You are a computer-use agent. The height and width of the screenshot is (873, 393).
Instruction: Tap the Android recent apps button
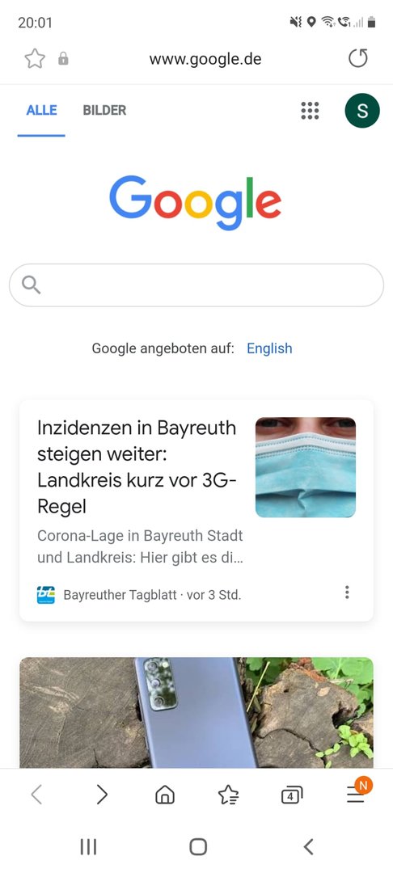(88, 847)
